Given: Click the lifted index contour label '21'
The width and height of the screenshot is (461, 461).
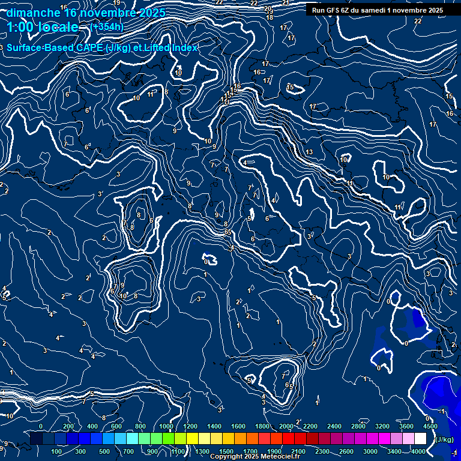Looking at the screenshot, I should 286,2.
